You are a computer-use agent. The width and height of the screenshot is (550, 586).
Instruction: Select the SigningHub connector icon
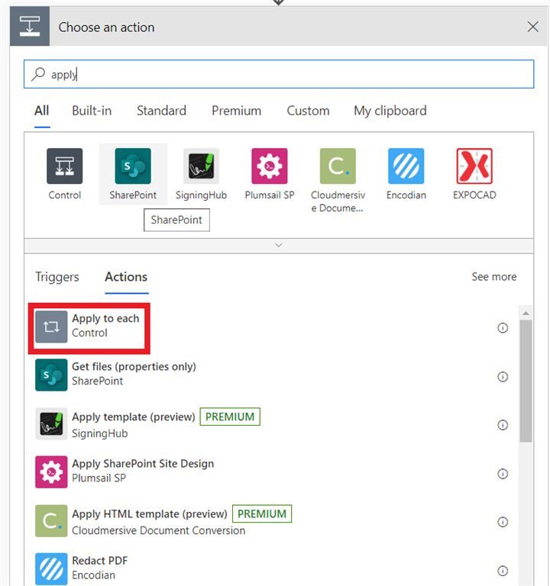[x=201, y=166]
